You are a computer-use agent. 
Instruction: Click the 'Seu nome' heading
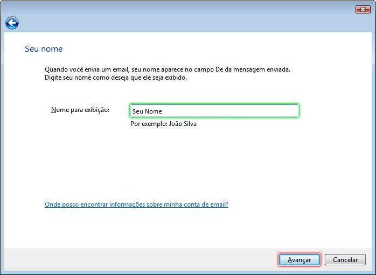pos(44,49)
